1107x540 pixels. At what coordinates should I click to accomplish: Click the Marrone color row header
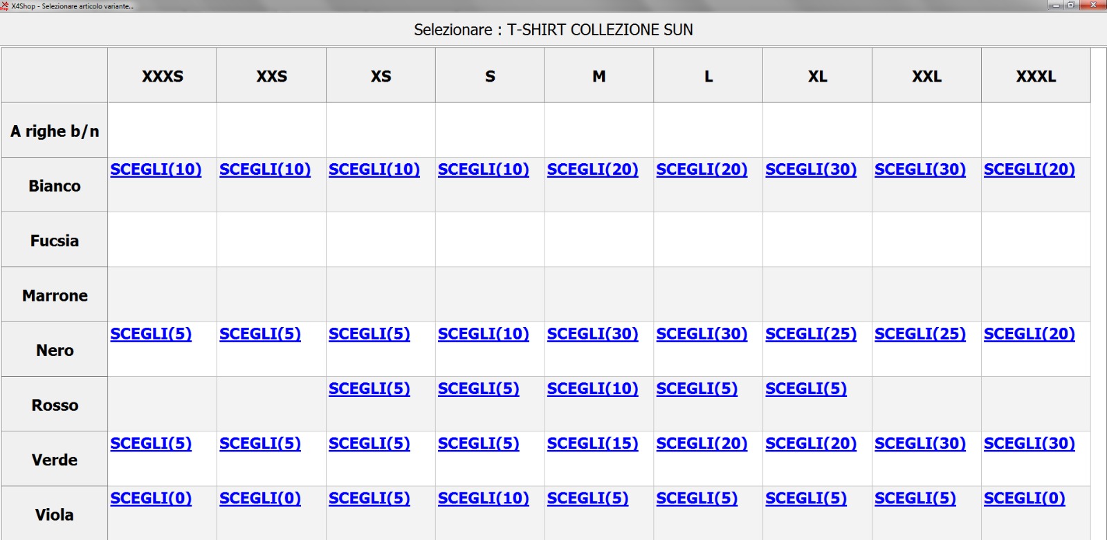55,295
